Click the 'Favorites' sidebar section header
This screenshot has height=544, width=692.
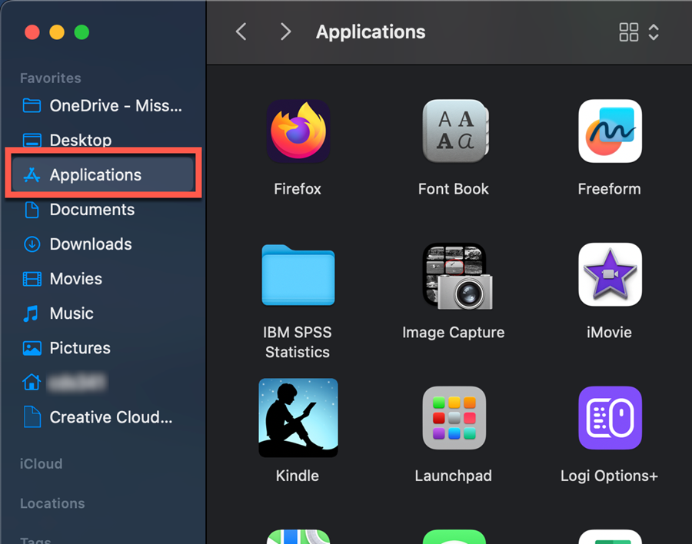51,78
